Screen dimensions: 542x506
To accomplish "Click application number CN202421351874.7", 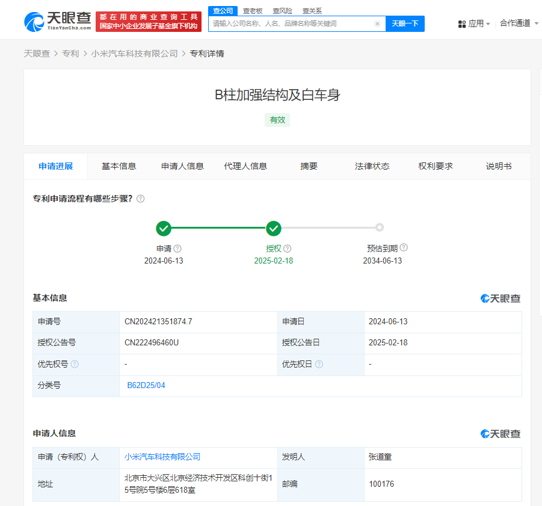I will 158,322.
